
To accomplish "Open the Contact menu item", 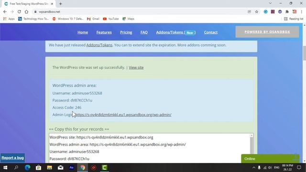I will click(211, 32).
